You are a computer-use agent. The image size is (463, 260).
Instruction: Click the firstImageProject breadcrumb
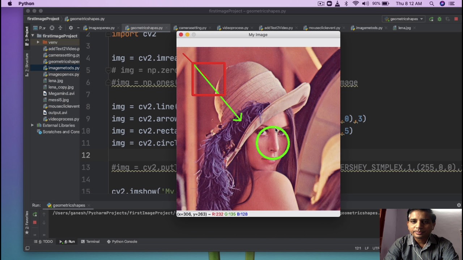click(x=43, y=19)
